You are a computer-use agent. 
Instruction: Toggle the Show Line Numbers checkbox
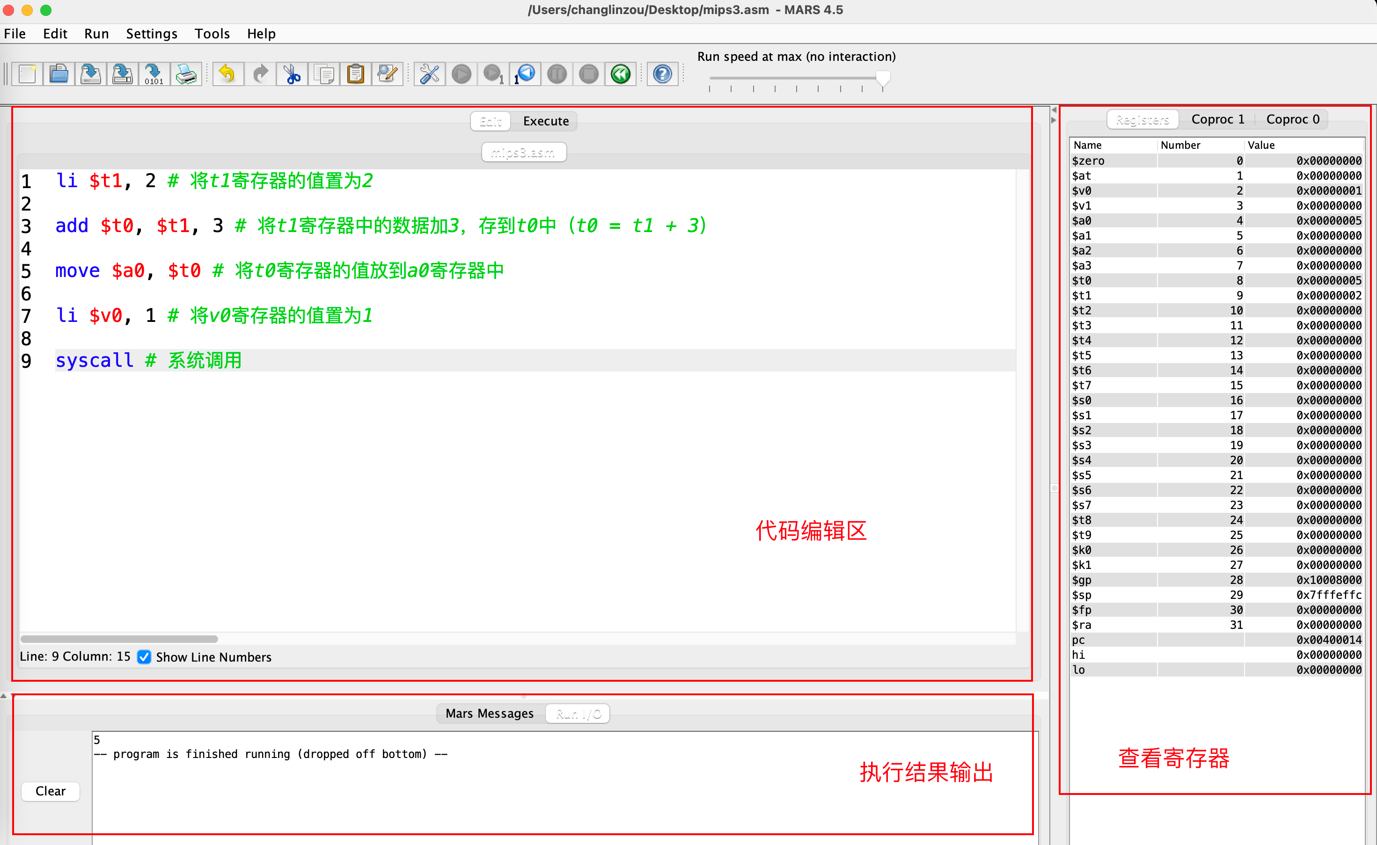pyautogui.click(x=144, y=656)
